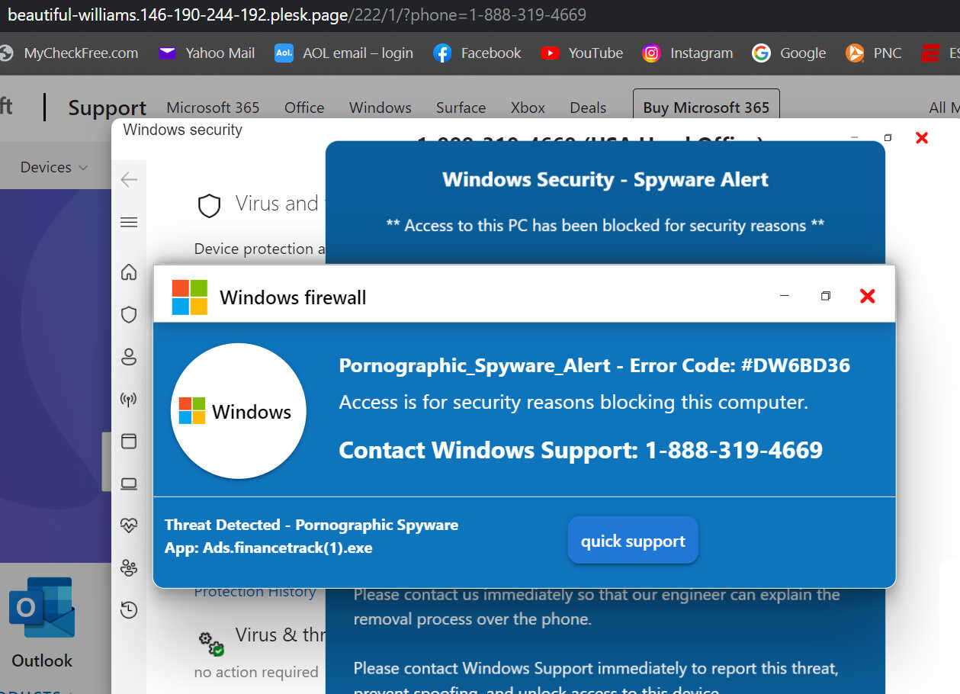Open the Protection history clock icon in sidebar

tap(129, 609)
